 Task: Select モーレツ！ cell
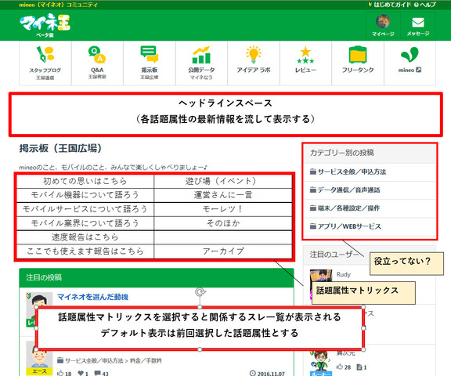click(223, 209)
